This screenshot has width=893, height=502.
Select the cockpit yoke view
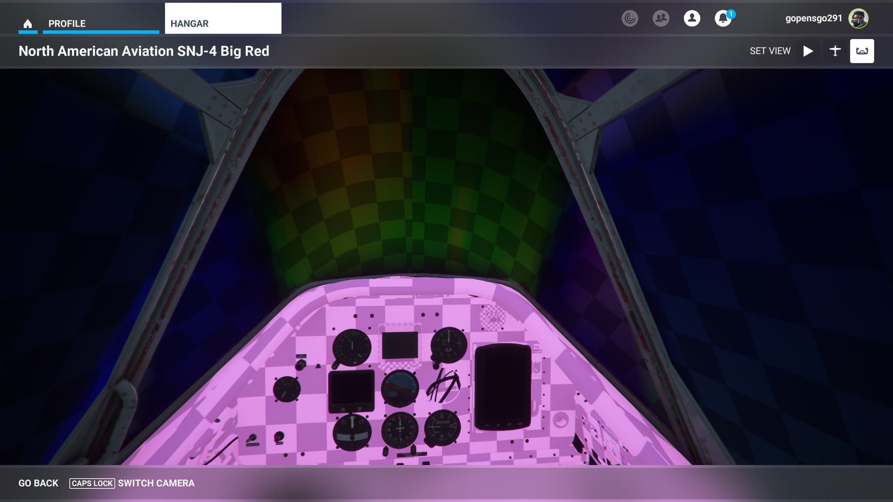coord(862,51)
